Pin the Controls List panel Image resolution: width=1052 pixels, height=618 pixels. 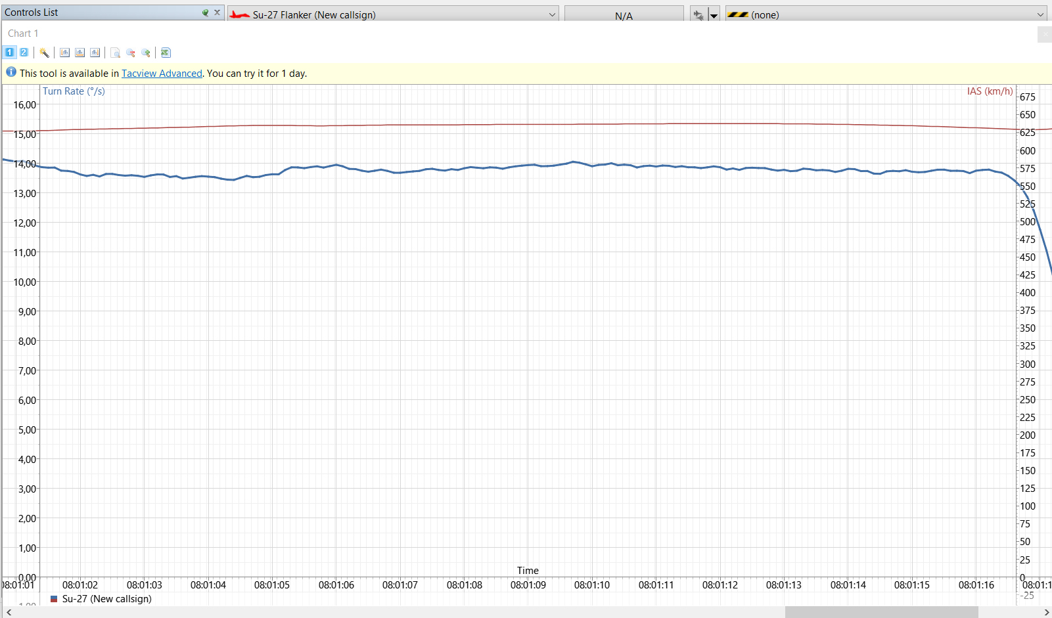click(206, 12)
